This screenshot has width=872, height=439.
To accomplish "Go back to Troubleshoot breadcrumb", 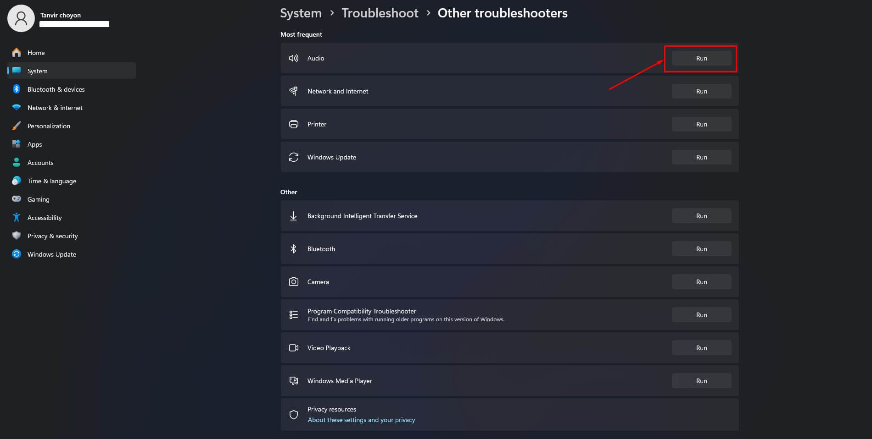I will click(380, 13).
